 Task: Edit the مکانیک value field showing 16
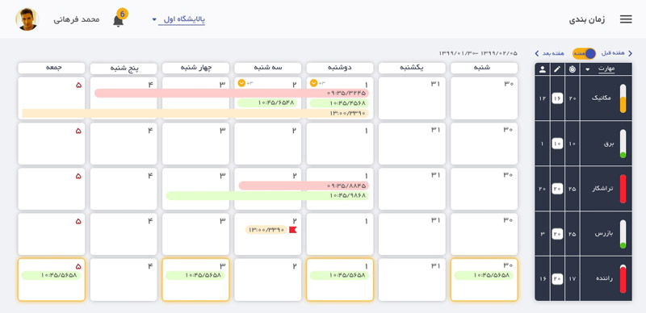[557, 98]
